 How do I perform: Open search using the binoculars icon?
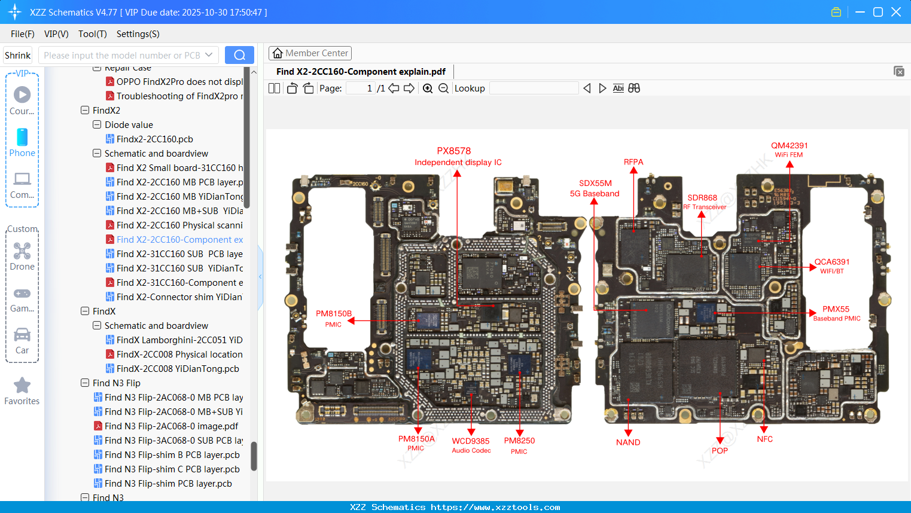[634, 88]
